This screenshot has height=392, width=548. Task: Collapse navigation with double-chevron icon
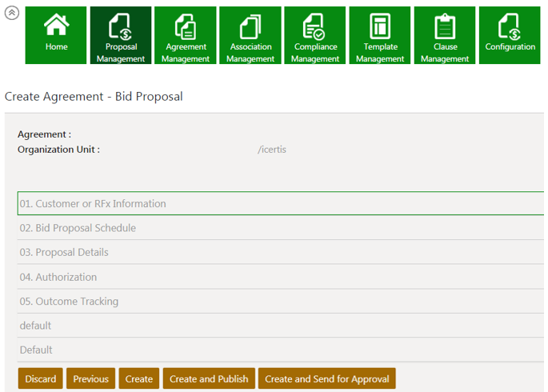click(x=12, y=14)
